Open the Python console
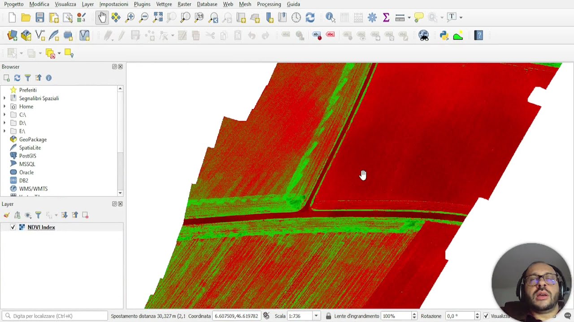Image resolution: width=574 pixels, height=322 pixels. pyautogui.click(x=444, y=35)
